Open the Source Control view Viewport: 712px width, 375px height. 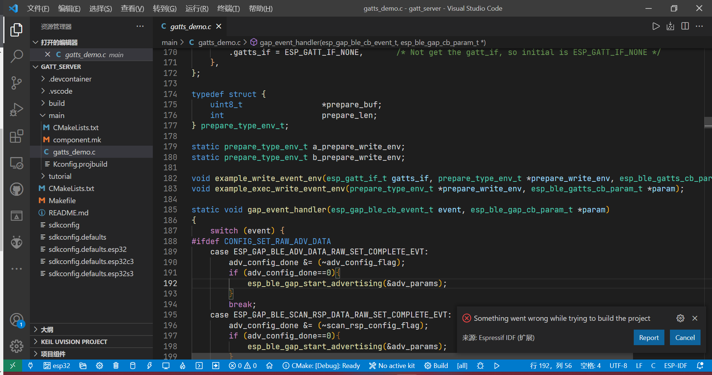coord(16,83)
